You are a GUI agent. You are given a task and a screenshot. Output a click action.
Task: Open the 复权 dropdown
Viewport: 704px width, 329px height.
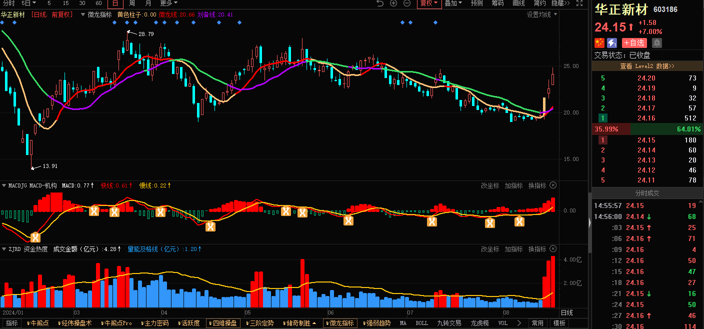tap(429, 3)
